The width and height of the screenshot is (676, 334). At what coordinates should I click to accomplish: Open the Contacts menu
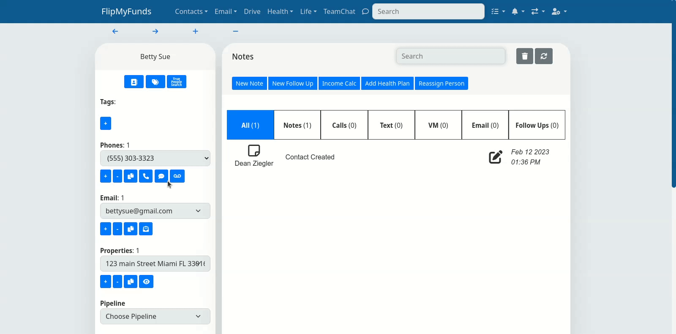click(x=191, y=11)
